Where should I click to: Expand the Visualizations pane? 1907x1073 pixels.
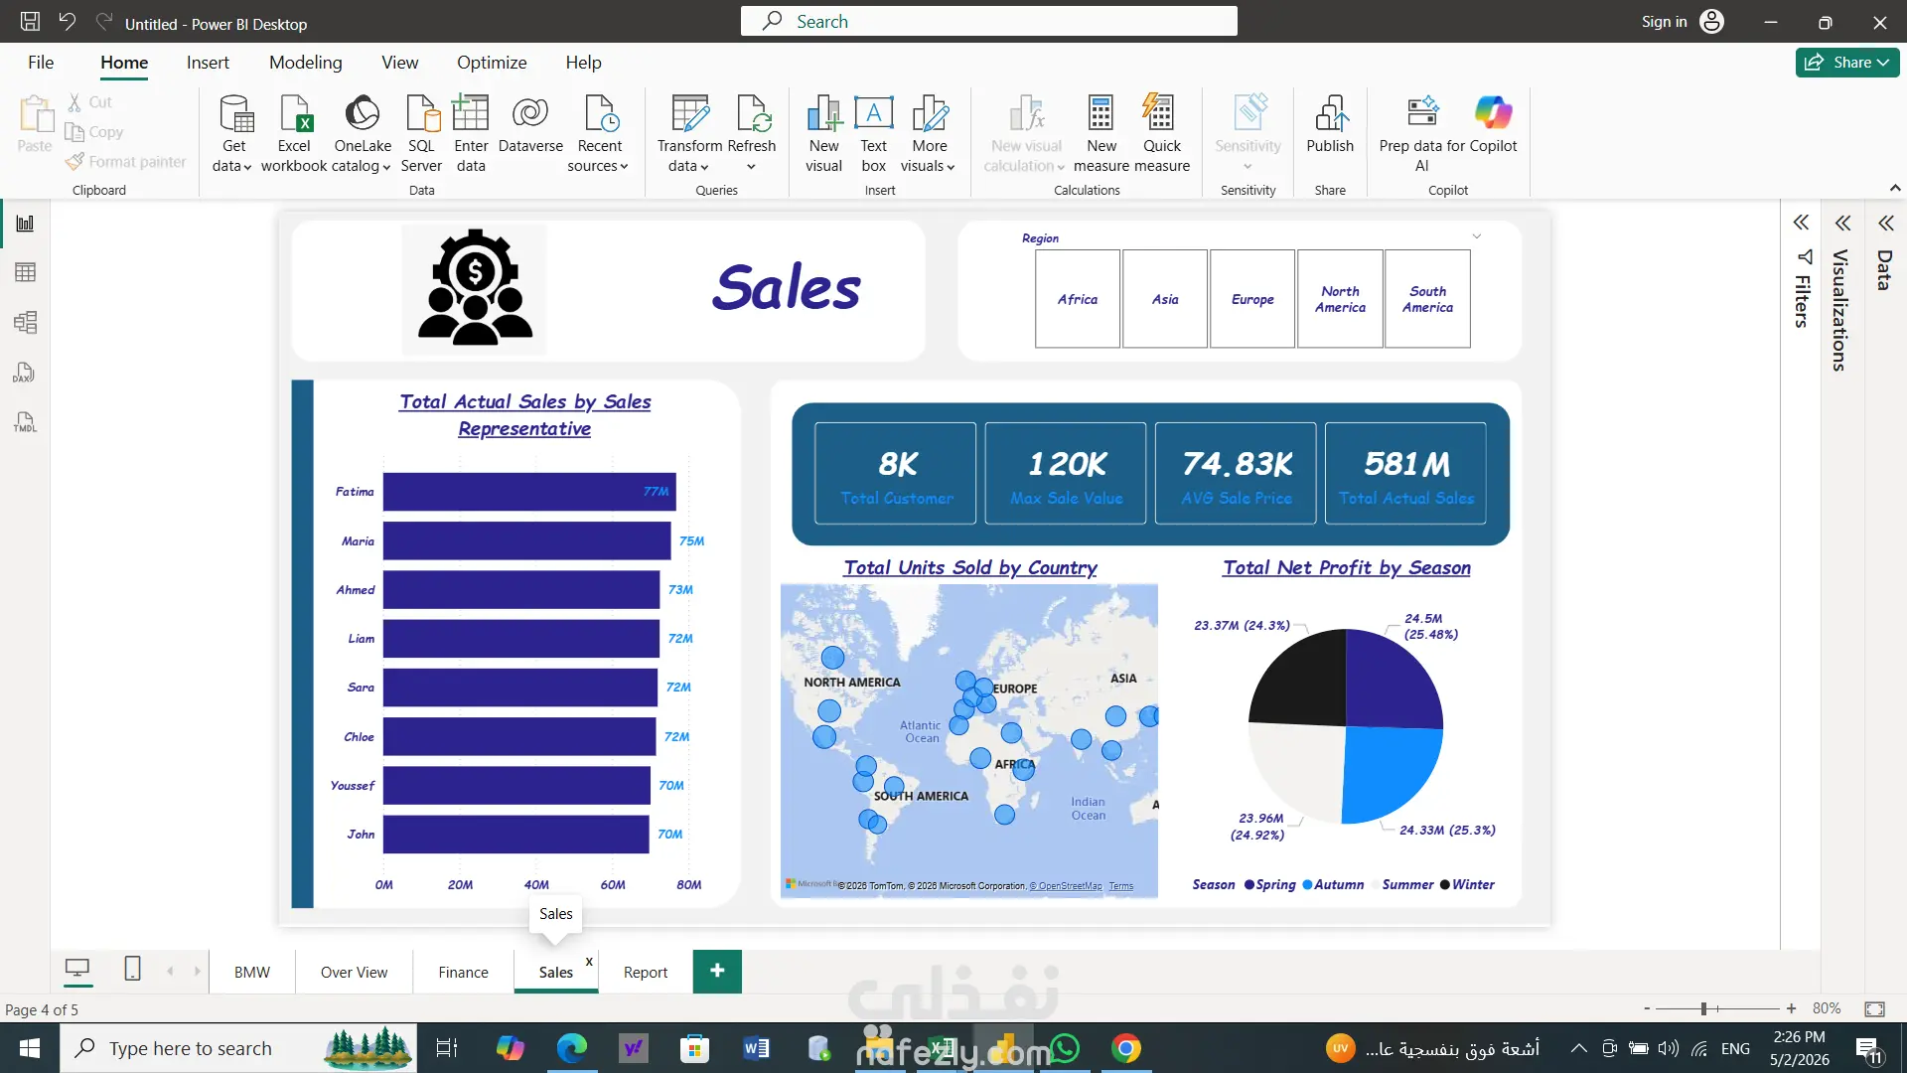1842,223
